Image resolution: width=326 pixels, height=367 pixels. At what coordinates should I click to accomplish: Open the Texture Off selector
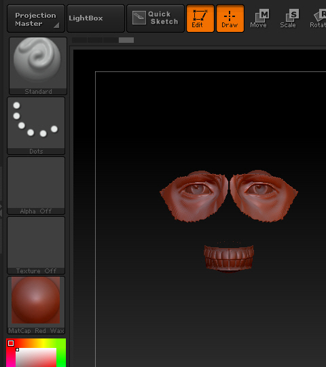(x=36, y=245)
